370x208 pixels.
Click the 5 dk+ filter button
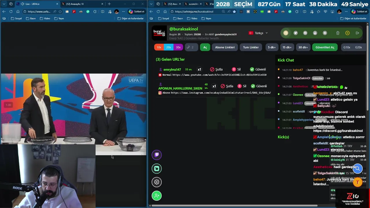(272, 47)
